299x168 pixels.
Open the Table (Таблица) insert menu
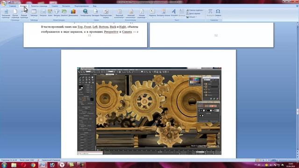tap(34, 13)
